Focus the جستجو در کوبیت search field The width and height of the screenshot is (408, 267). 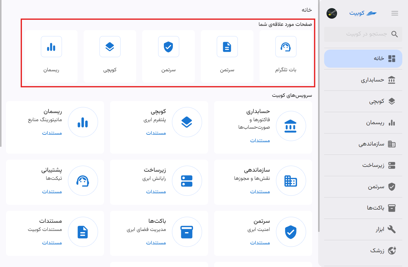pyautogui.click(x=363, y=34)
